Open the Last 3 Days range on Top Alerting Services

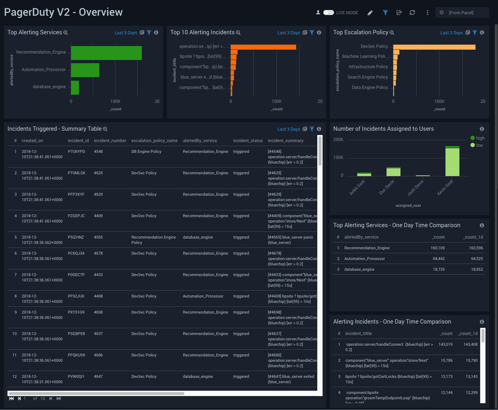(126, 32)
